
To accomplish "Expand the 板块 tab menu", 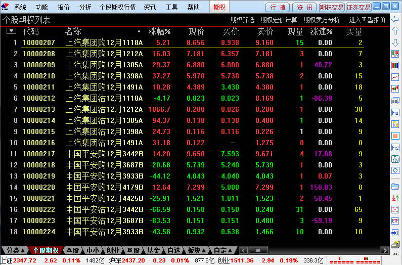I will point(196,250).
